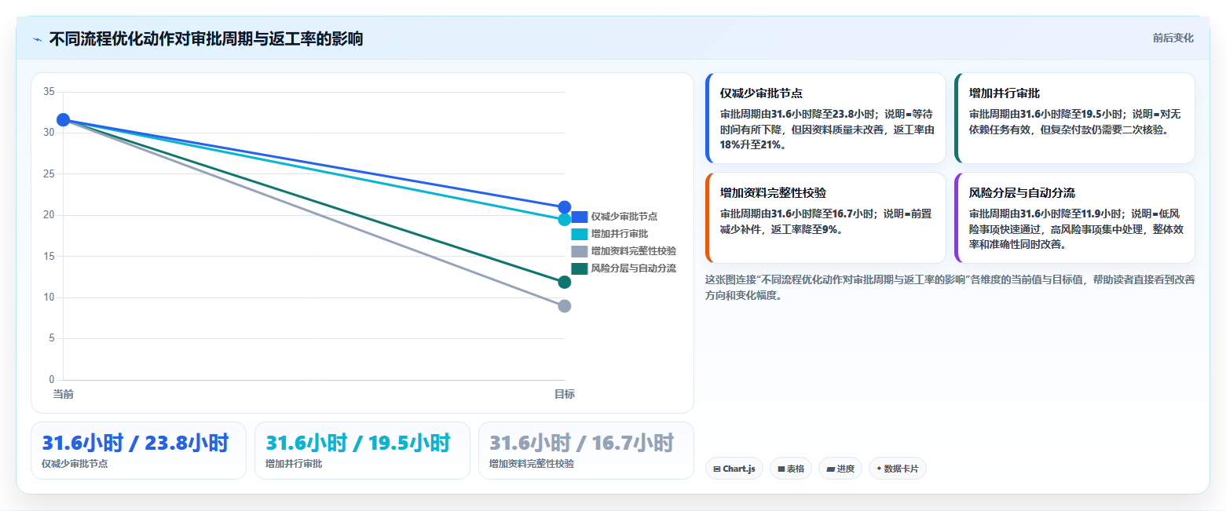Image resolution: width=1226 pixels, height=511 pixels.
Task: Click the y-axis value 20
Action: pyautogui.click(x=49, y=215)
